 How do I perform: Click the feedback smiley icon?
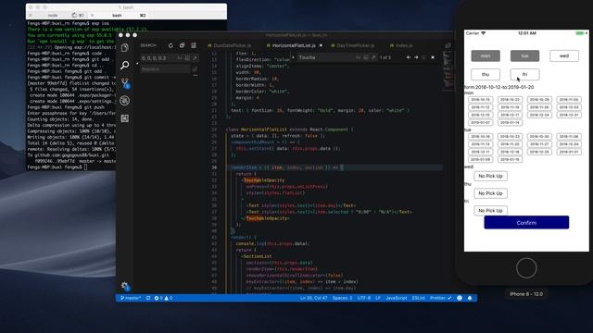coord(460,298)
